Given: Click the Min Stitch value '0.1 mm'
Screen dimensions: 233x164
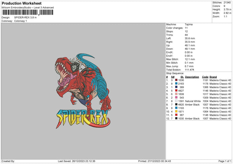Looking at the screenshot, I should tap(189, 63).
